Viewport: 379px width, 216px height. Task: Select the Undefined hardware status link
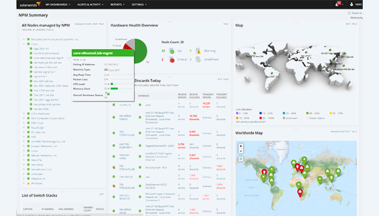211,59
